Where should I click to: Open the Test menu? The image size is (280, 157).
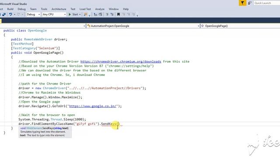(x=73, y=9)
